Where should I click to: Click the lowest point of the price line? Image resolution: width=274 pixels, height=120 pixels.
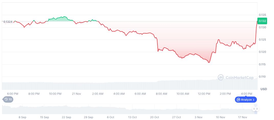point(209,62)
